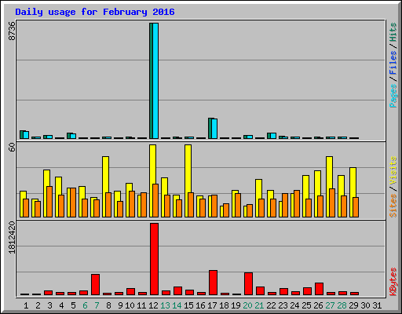402x314 pixels.
Task: Select the yellow visits bar for day 8
Action: point(105,187)
